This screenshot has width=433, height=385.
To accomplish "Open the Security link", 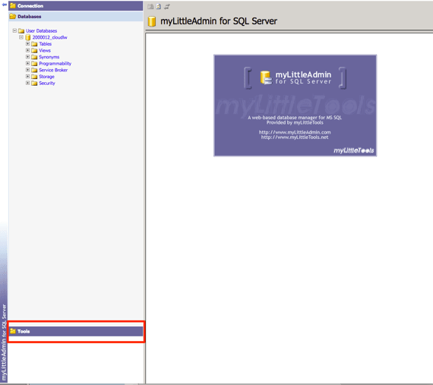I will pyautogui.click(x=47, y=83).
